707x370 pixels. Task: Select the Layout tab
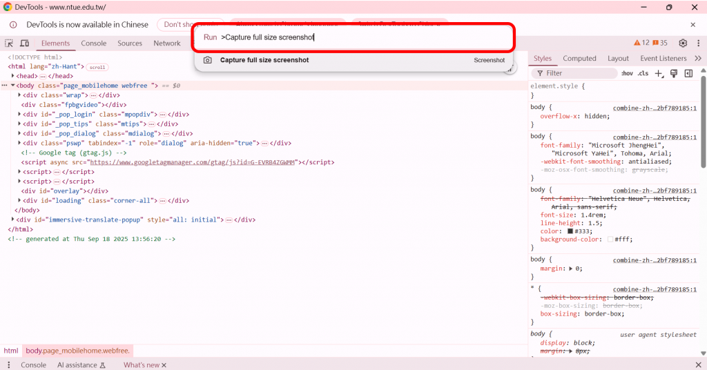(618, 58)
